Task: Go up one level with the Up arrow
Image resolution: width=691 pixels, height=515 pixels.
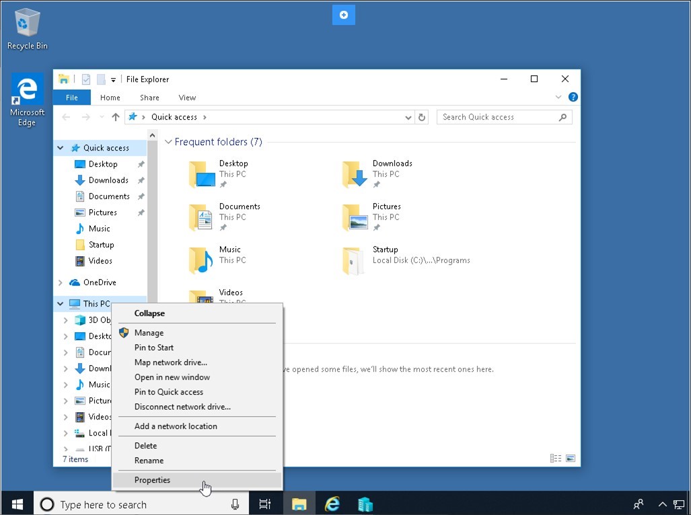Action: (x=116, y=117)
